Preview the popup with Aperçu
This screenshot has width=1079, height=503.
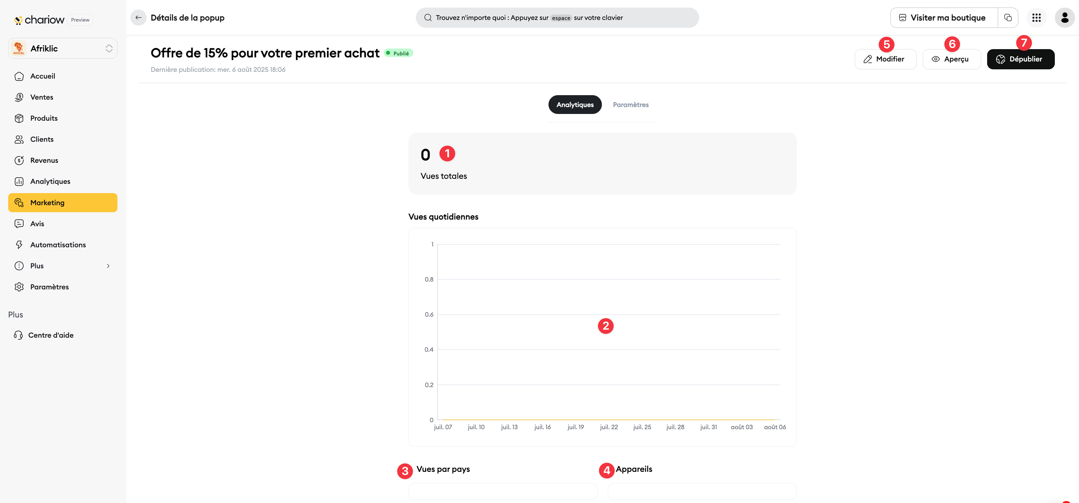pyautogui.click(x=951, y=60)
